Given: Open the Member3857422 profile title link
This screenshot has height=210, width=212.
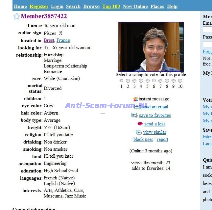Looking at the screenshot, I should (x=44, y=16).
